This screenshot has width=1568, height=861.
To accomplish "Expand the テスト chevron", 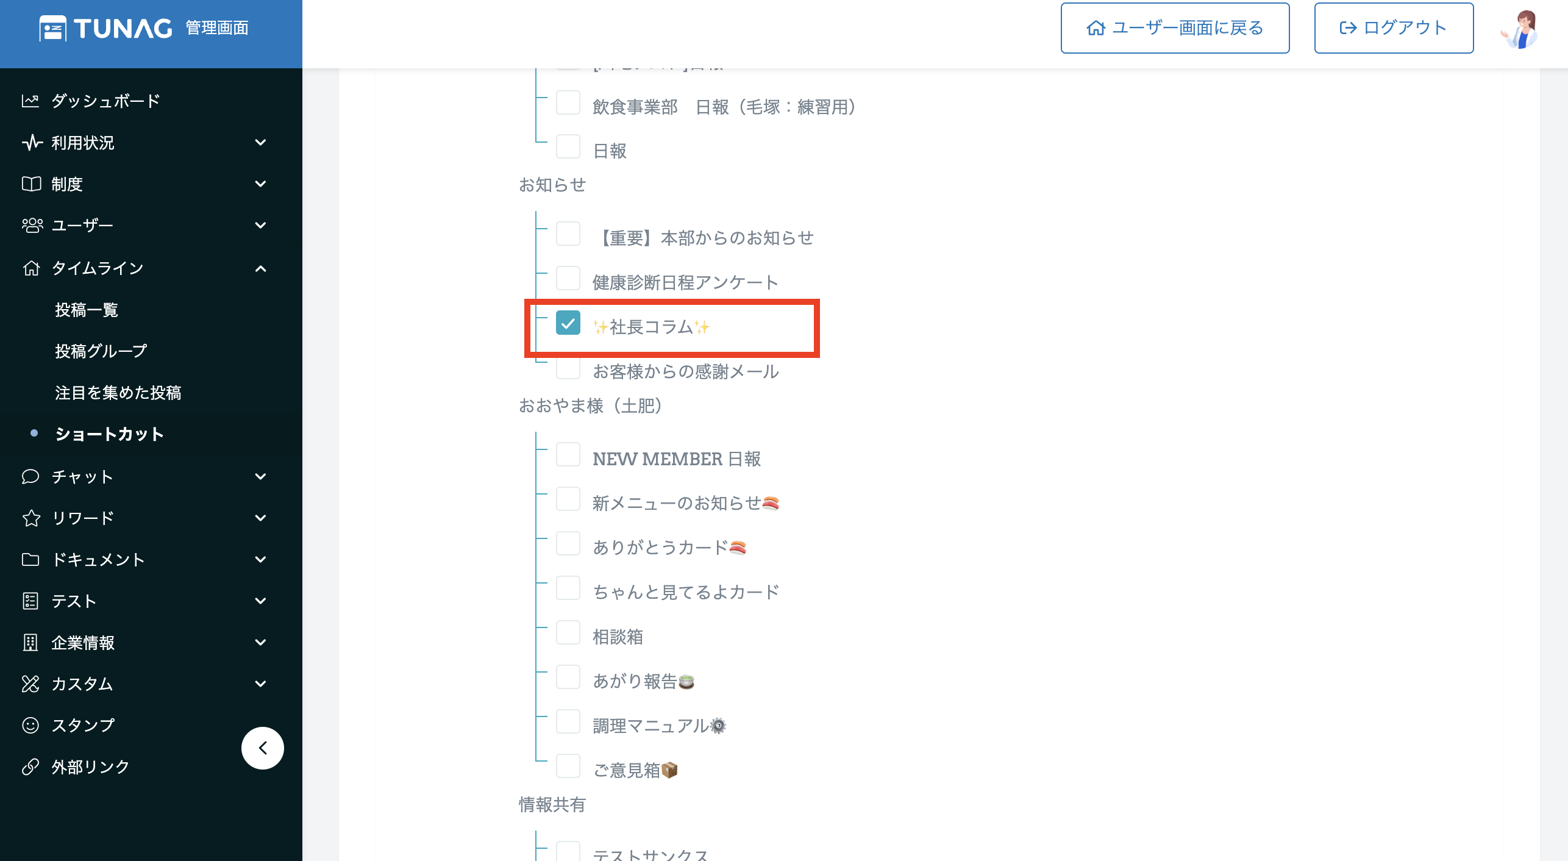I will [260, 601].
